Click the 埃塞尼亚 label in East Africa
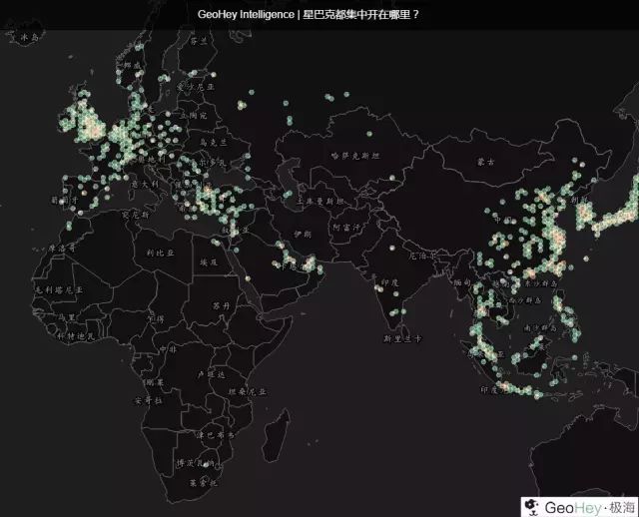Image resolution: width=639 pixels, height=517 pixels. point(244,391)
